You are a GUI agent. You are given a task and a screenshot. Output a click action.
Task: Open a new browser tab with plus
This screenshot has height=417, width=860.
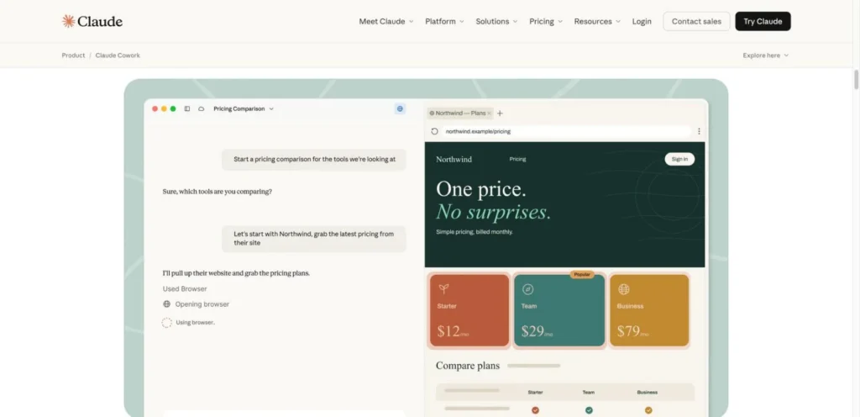500,113
